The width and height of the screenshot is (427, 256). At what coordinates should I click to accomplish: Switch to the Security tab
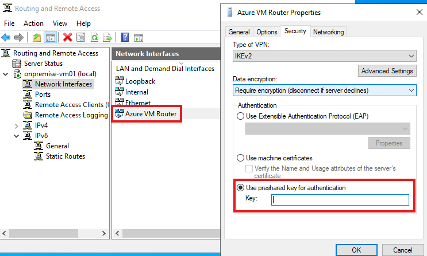click(295, 31)
